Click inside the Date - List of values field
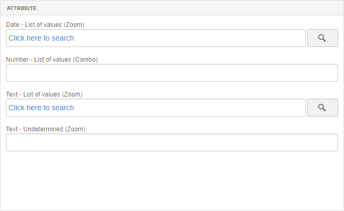Screen dimensions: 344x211 156,38
